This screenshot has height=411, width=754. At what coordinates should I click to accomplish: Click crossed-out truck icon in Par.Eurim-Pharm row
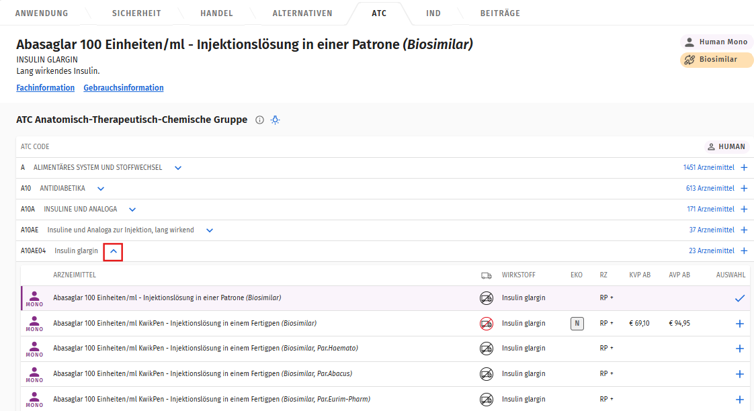pyautogui.click(x=487, y=399)
